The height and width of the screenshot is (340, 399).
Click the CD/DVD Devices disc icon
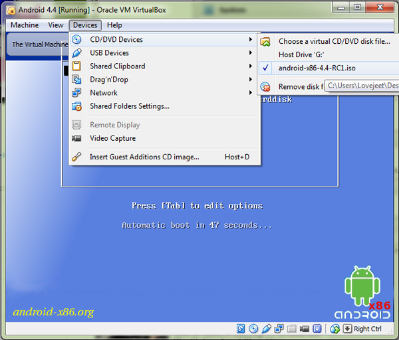[x=76, y=39]
